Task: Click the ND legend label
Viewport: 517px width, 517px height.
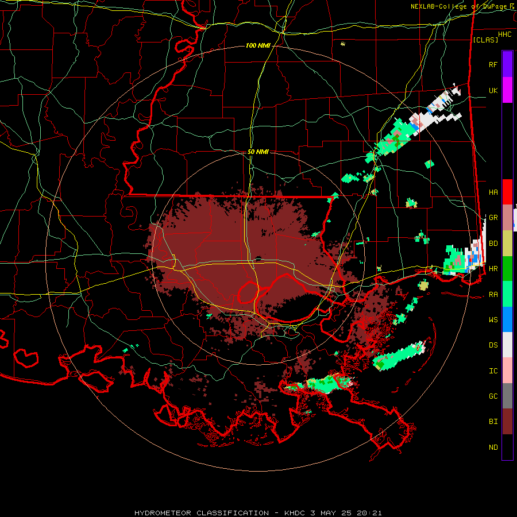Action: (x=493, y=447)
